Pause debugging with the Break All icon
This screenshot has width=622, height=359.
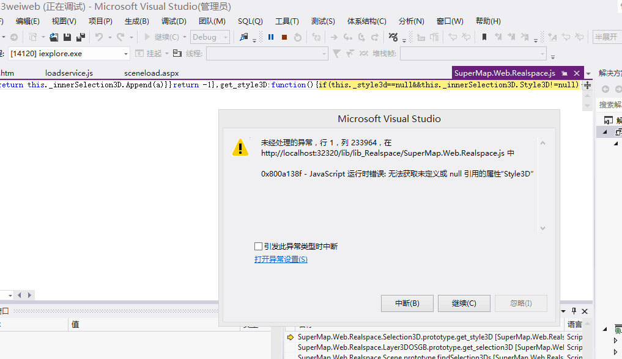[271, 37]
